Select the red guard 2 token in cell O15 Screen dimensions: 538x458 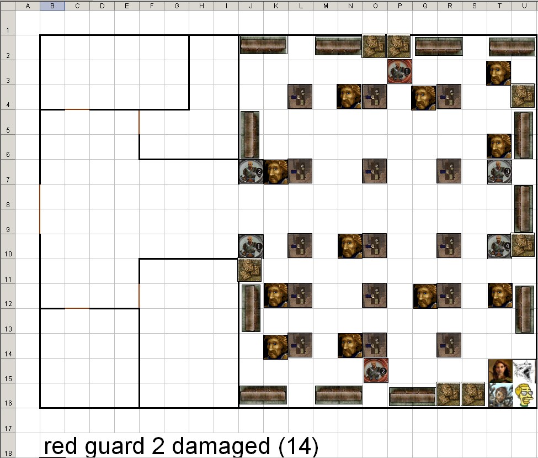[376, 370]
